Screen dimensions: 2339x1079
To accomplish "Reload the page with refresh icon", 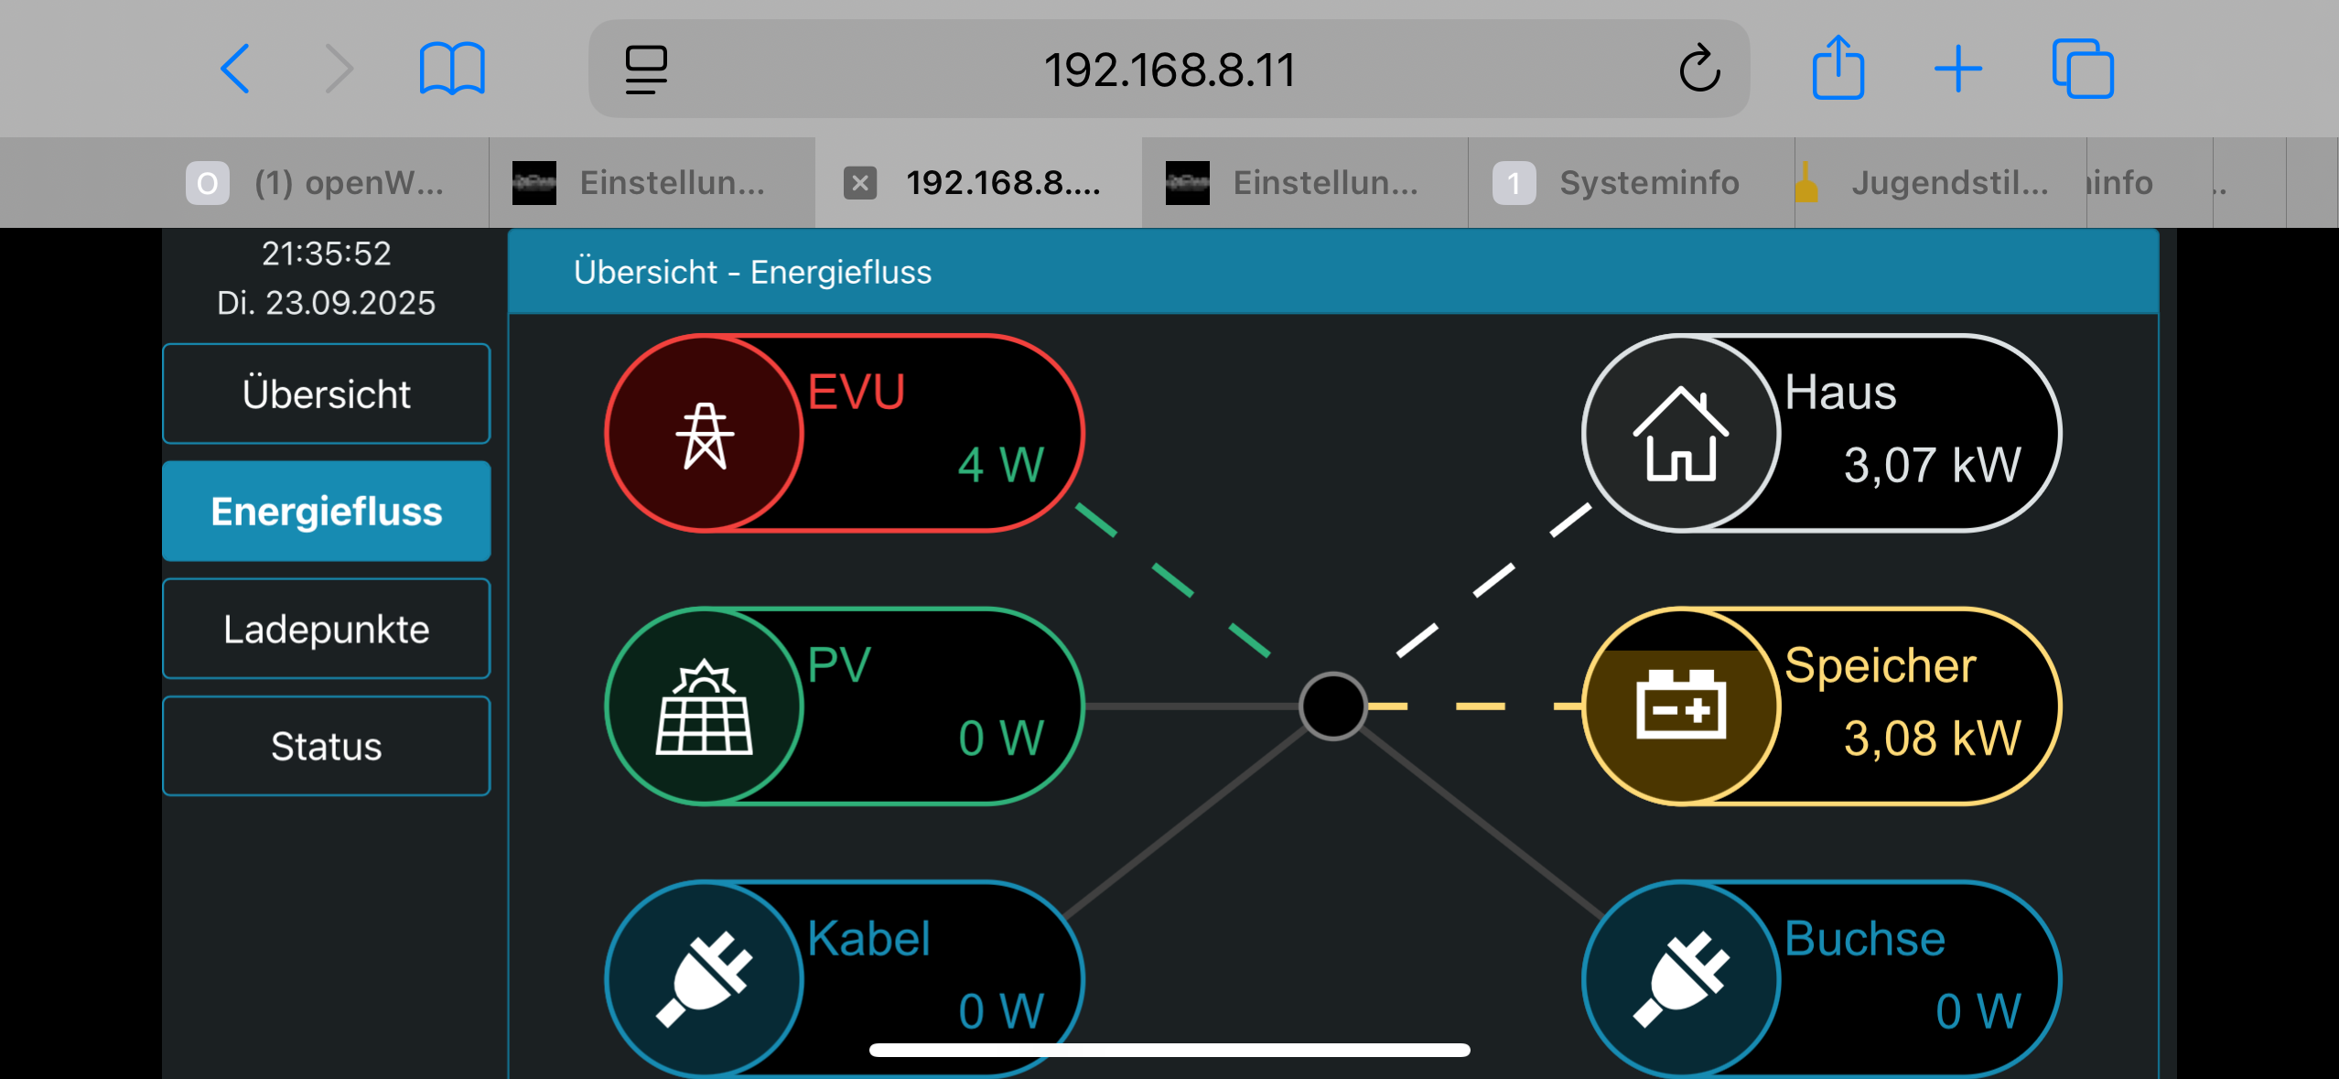I will 1699,69.
